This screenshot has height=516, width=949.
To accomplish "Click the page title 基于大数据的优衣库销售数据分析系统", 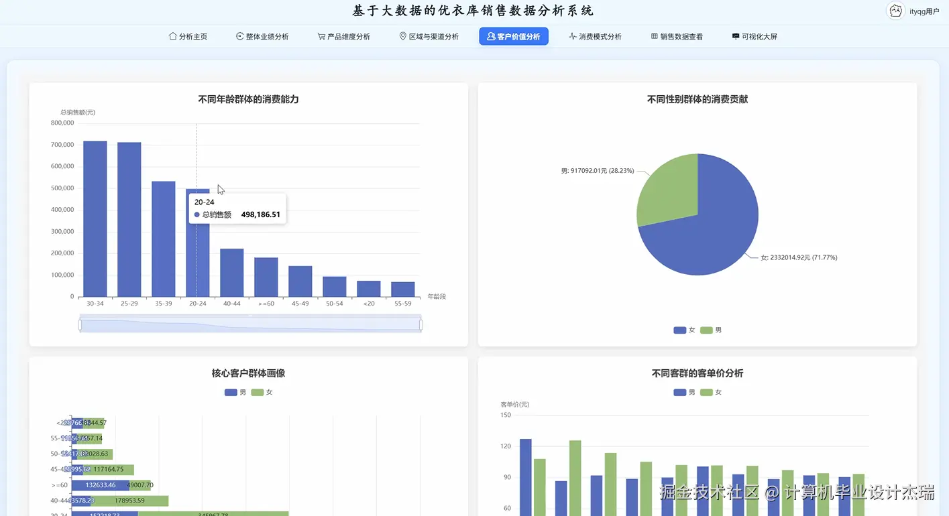I will [473, 11].
